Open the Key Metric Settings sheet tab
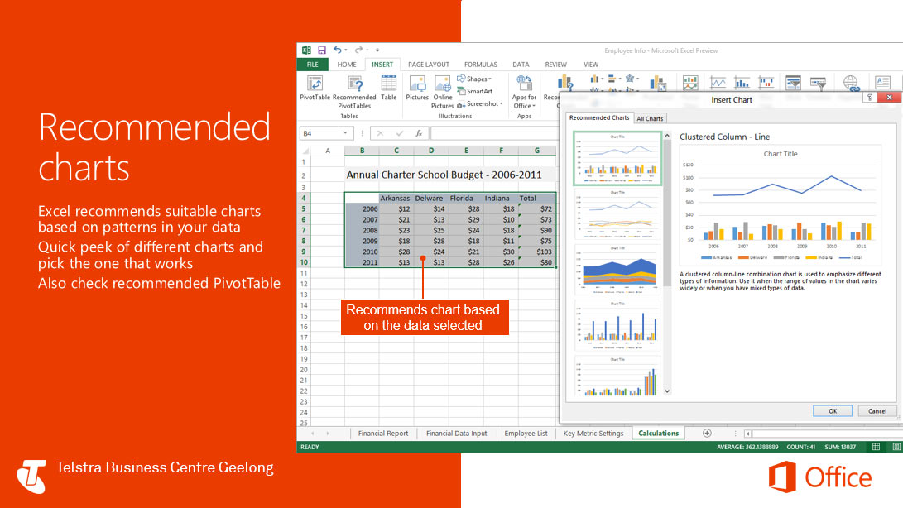The height and width of the screenshot is (508, 903). click(593, 434)
